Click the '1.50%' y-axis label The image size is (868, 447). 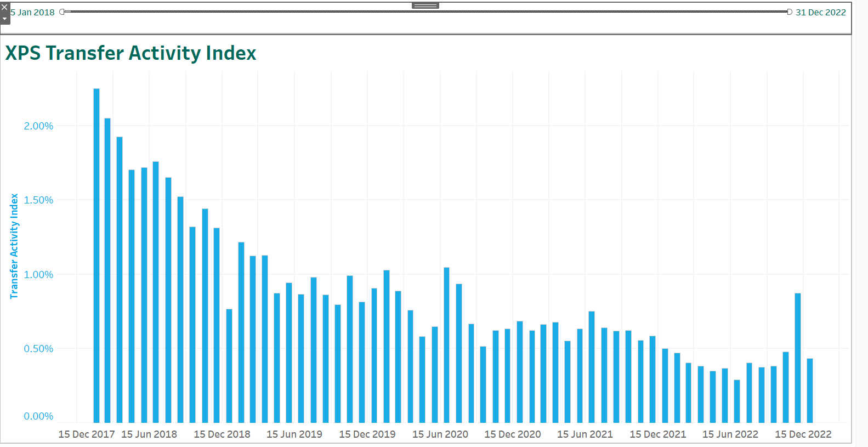point(38,200)
